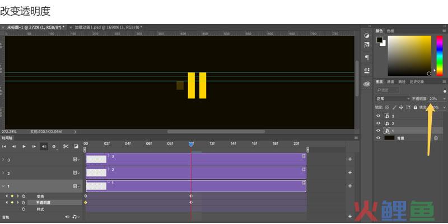The height and width of the screenshot is (224, 448).
Task: Click the foreground color swatch in 颜色 panel
Action: (379, 40)
